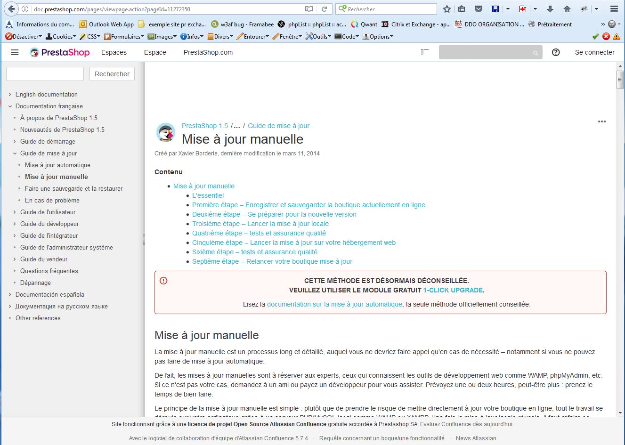Open the three-dots page actions menu

click(601, 121)
